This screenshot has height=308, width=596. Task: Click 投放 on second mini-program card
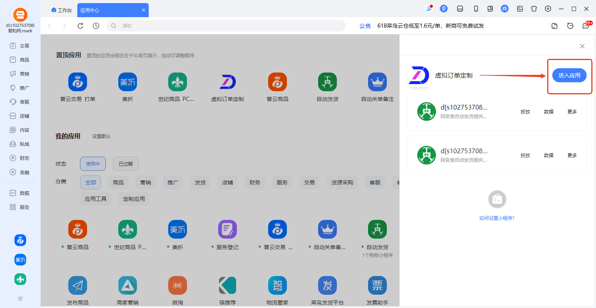[525, 155]
